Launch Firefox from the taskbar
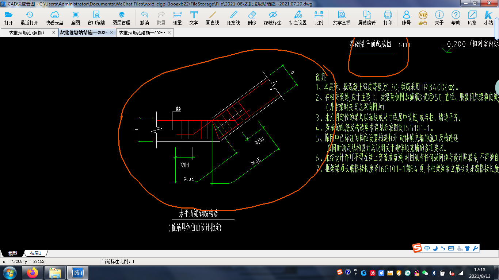The height and width of the screenshot is (280, 499). click(x=33, y=272)
